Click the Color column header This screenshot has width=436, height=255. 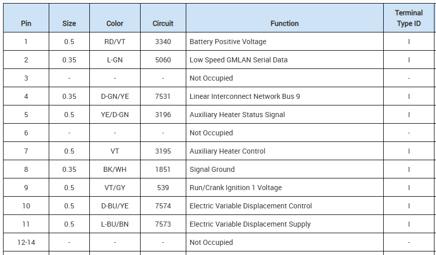point(115,23)
